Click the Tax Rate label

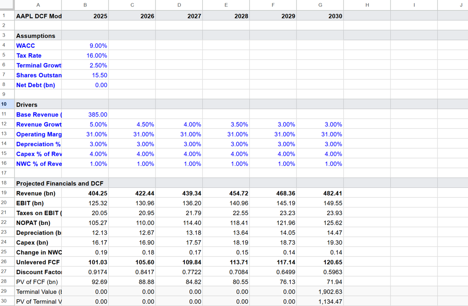[x=38, y=55]
